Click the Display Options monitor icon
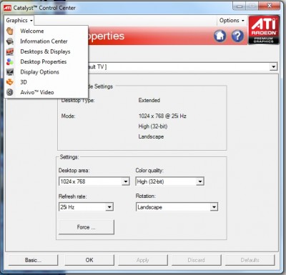The image size is (286, 275). click(10, 72)
